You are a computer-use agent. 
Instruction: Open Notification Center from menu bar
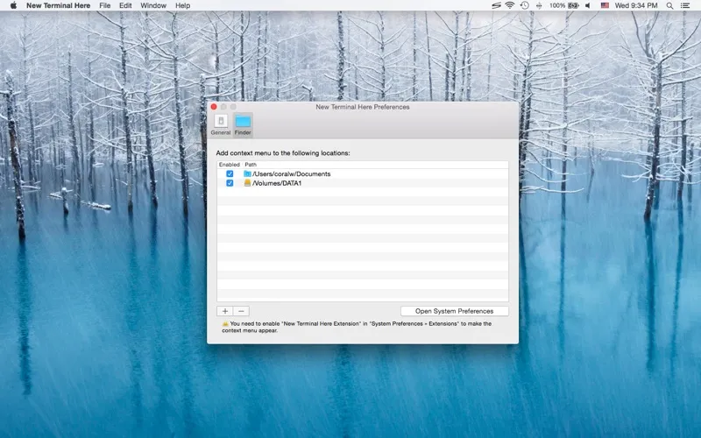tap(688, 5)
